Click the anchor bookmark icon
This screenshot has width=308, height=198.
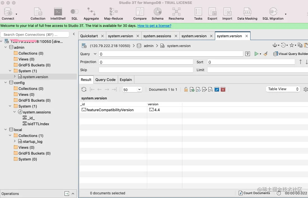point(275,45)
